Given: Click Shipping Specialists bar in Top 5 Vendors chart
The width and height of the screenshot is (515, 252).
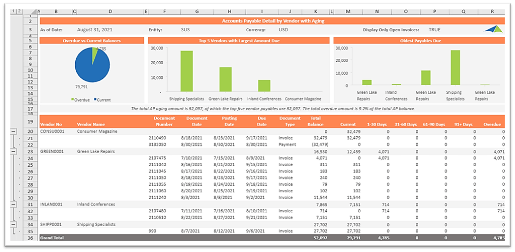Looking at the screenshot, I should (186, 71).
